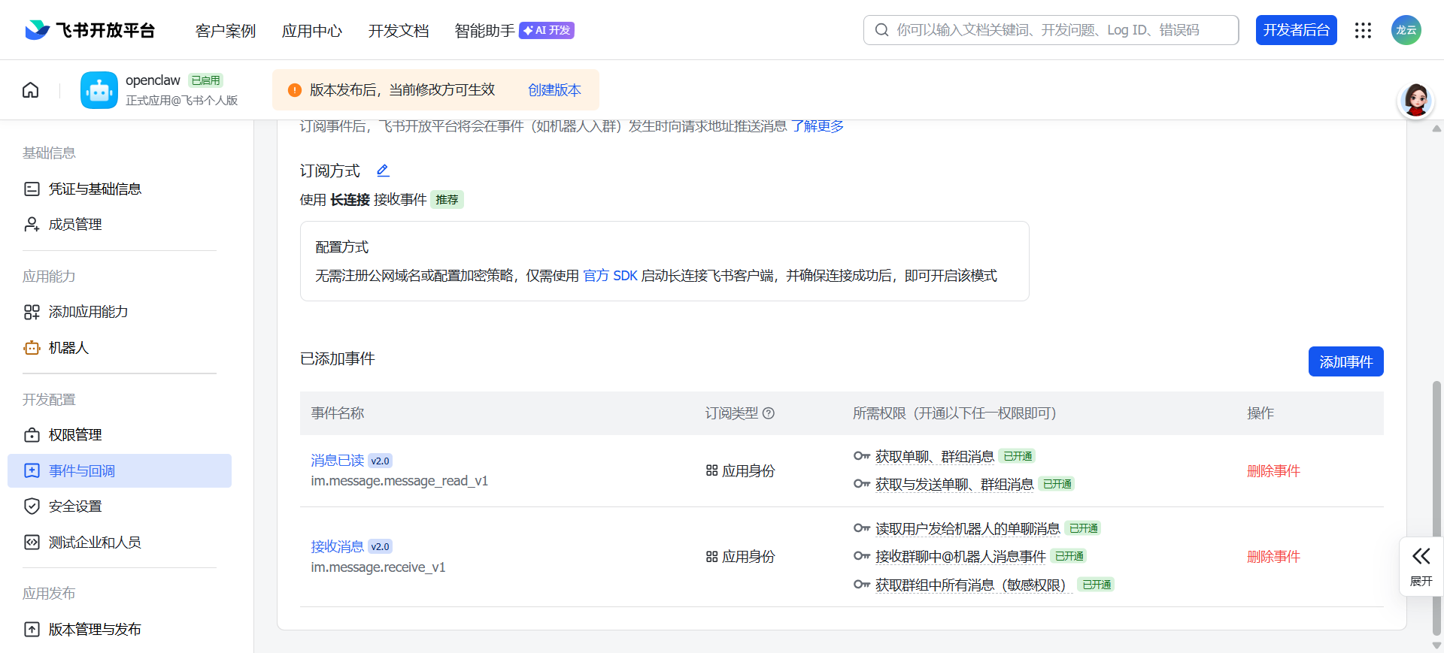The height and width of the screenshot is (653, 1444).
Task: Open the nine-dot app grid icon
Action: (x=1363, y=30)
